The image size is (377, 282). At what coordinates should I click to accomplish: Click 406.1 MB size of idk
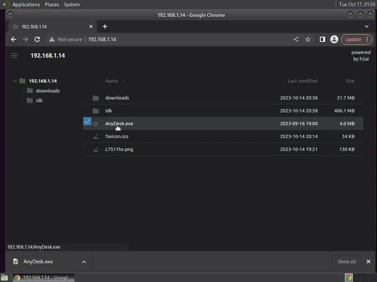(x=344, y=111)
